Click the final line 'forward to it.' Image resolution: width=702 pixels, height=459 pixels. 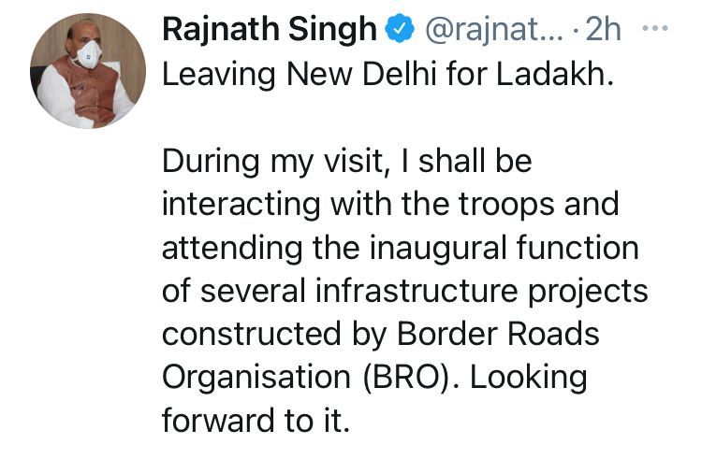255,422
